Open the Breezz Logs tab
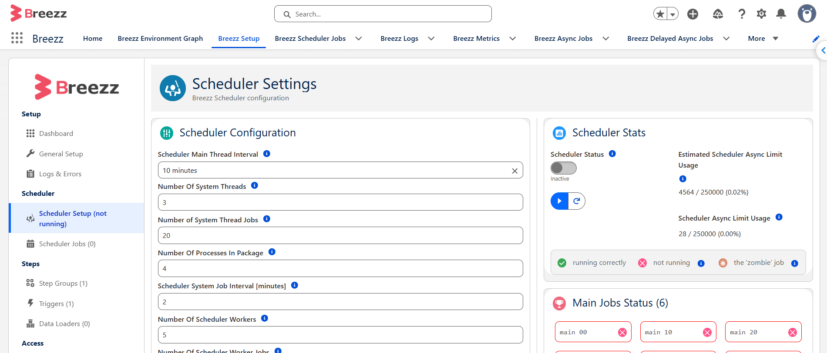This screenshot has width=827, height=353. coord(399,38)
